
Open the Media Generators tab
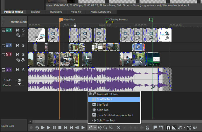tap(101, 12)
